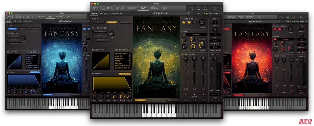The height and width of the screenshot is (126, 314).
Task: Toggle keyboard layout icon in center window
Action: [x=117, y=8]
